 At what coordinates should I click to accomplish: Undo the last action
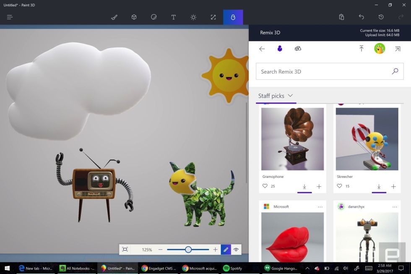(x=361, y=17)
